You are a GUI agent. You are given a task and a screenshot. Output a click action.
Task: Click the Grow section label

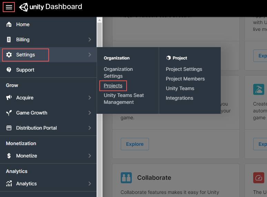12,85
